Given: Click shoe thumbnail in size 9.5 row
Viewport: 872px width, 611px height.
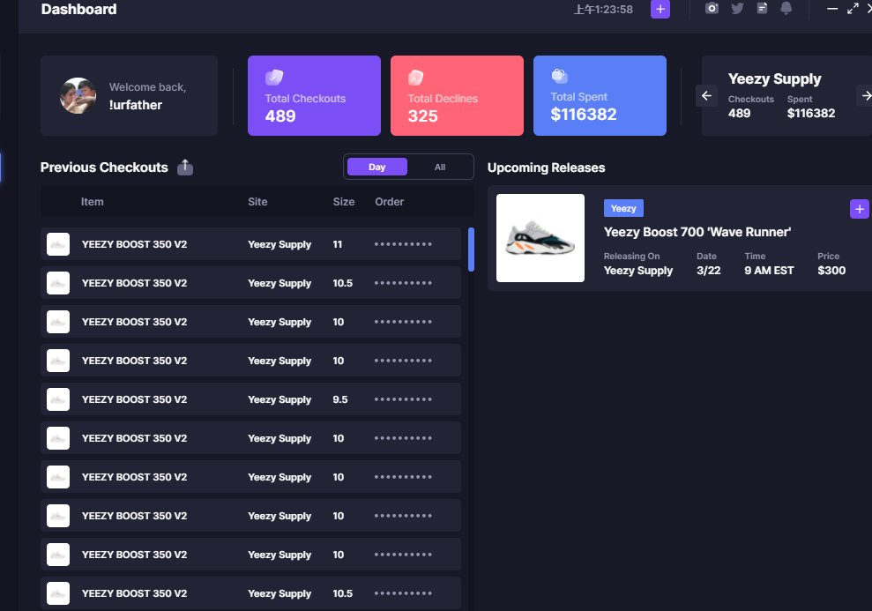Looking at the screenshot, I should pos(58,399).
